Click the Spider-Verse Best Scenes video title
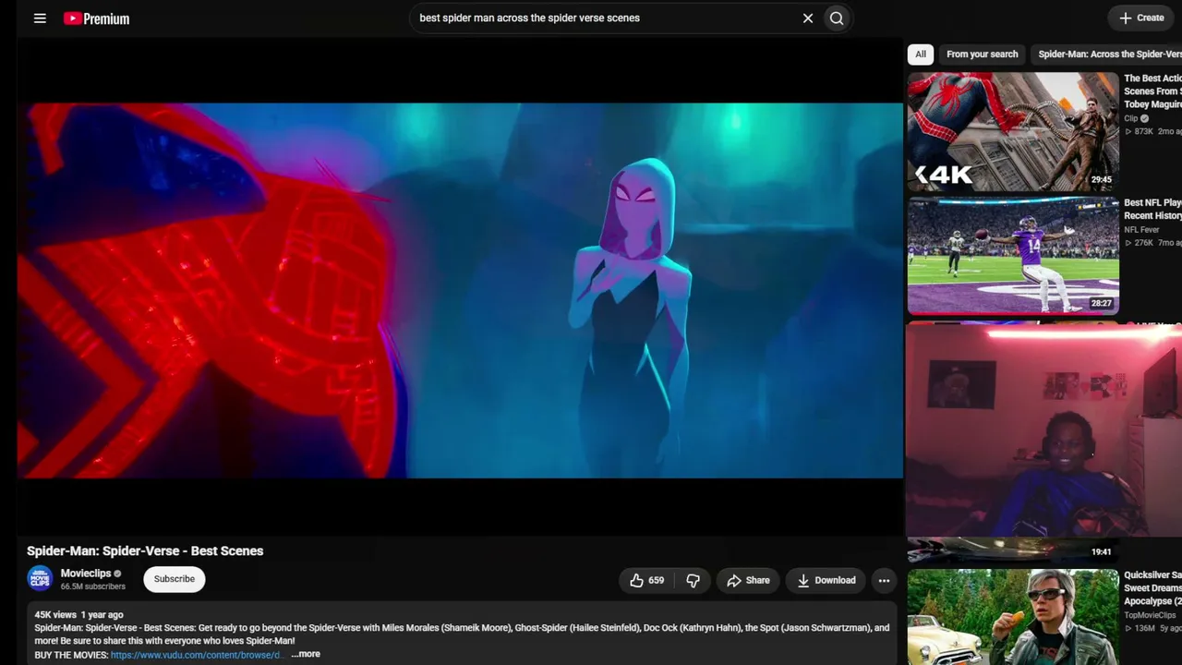 [145, 550]
